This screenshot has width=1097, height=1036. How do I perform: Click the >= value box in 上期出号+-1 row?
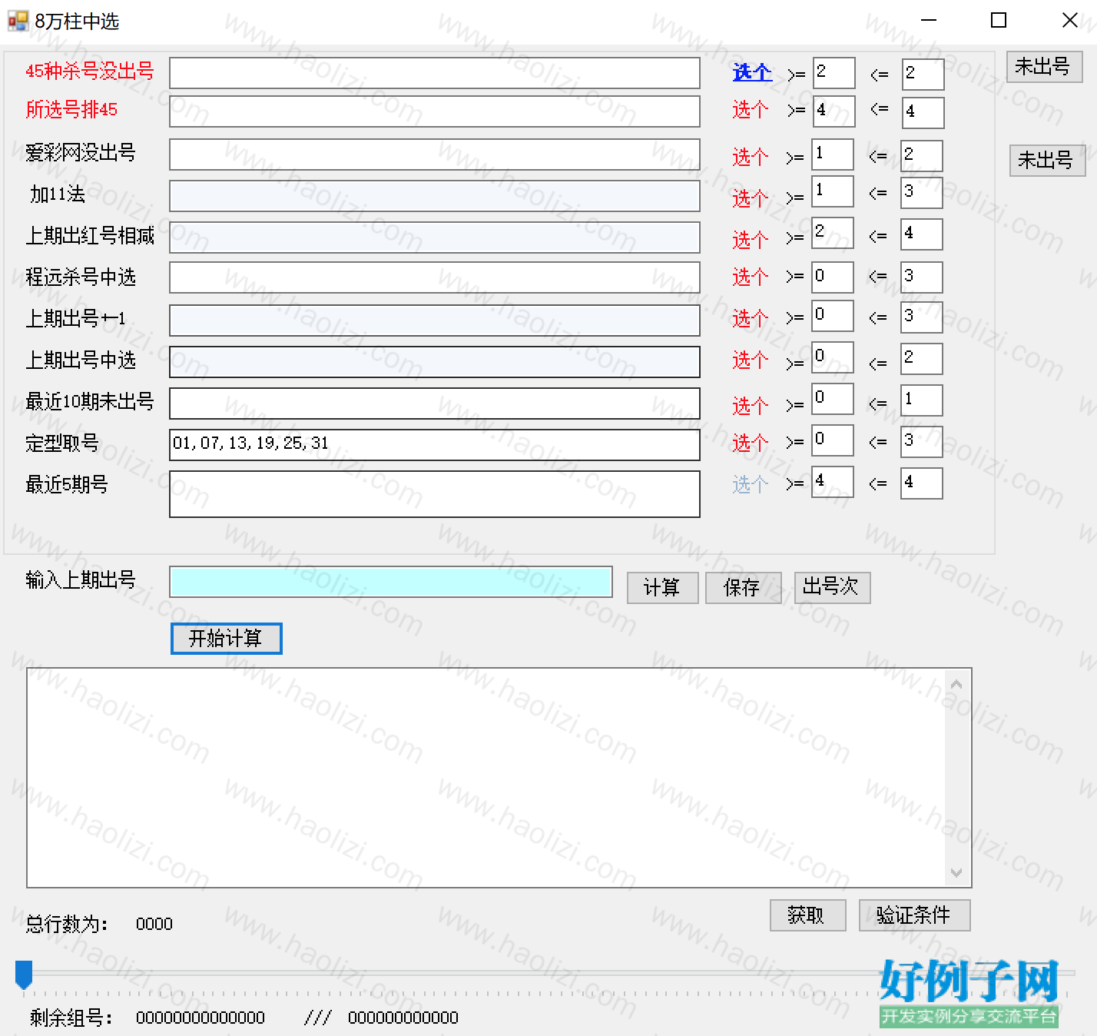coord(833,316)
